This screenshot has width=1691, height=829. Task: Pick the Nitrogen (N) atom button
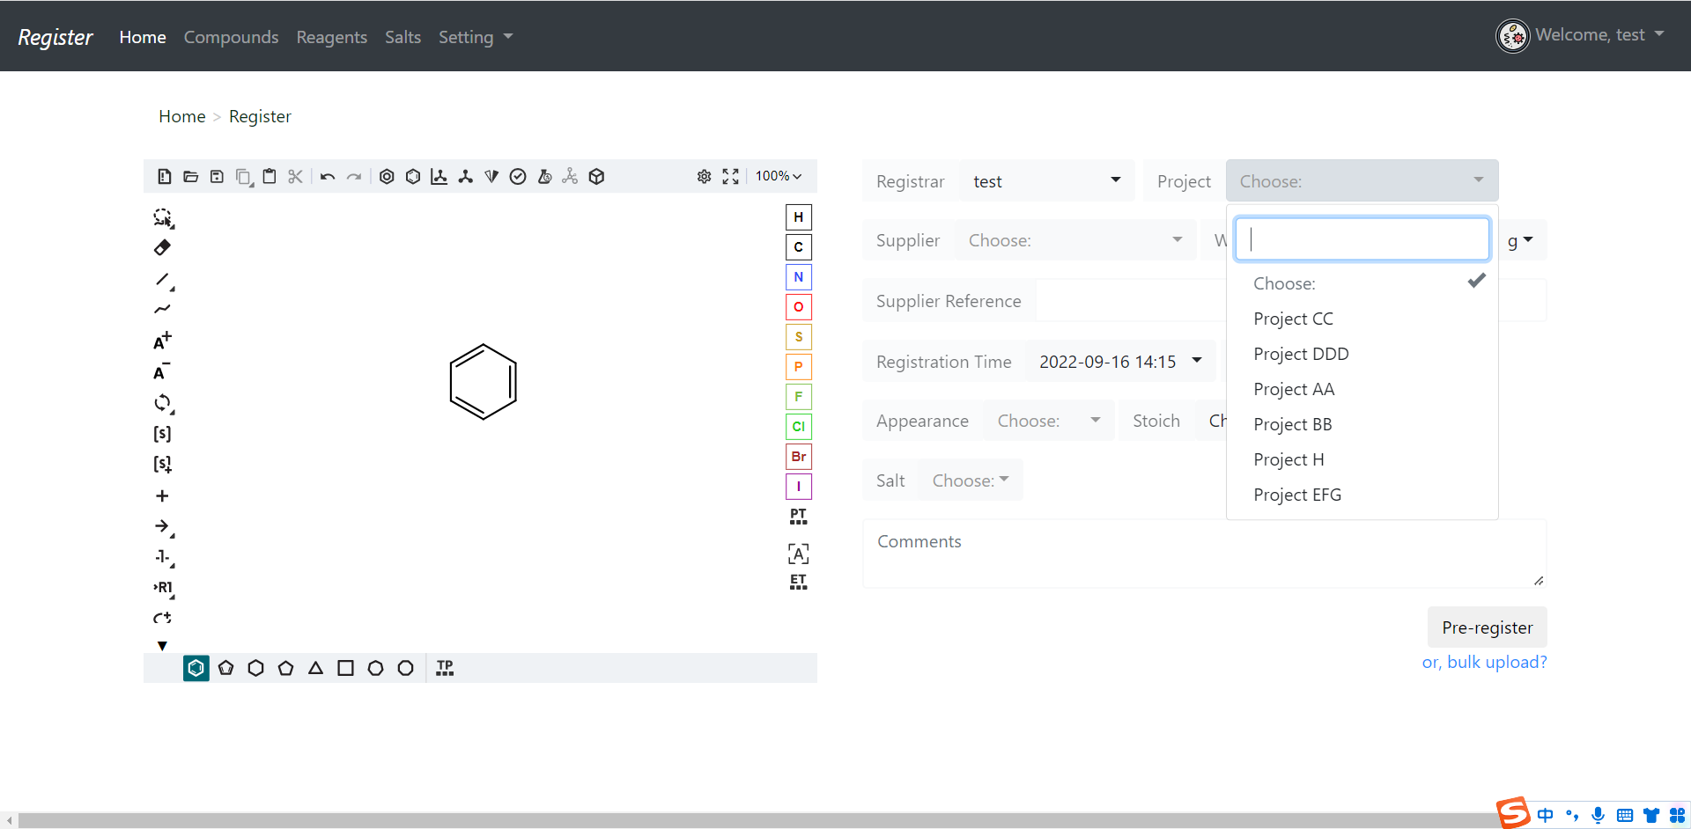(x=798, y=277)
